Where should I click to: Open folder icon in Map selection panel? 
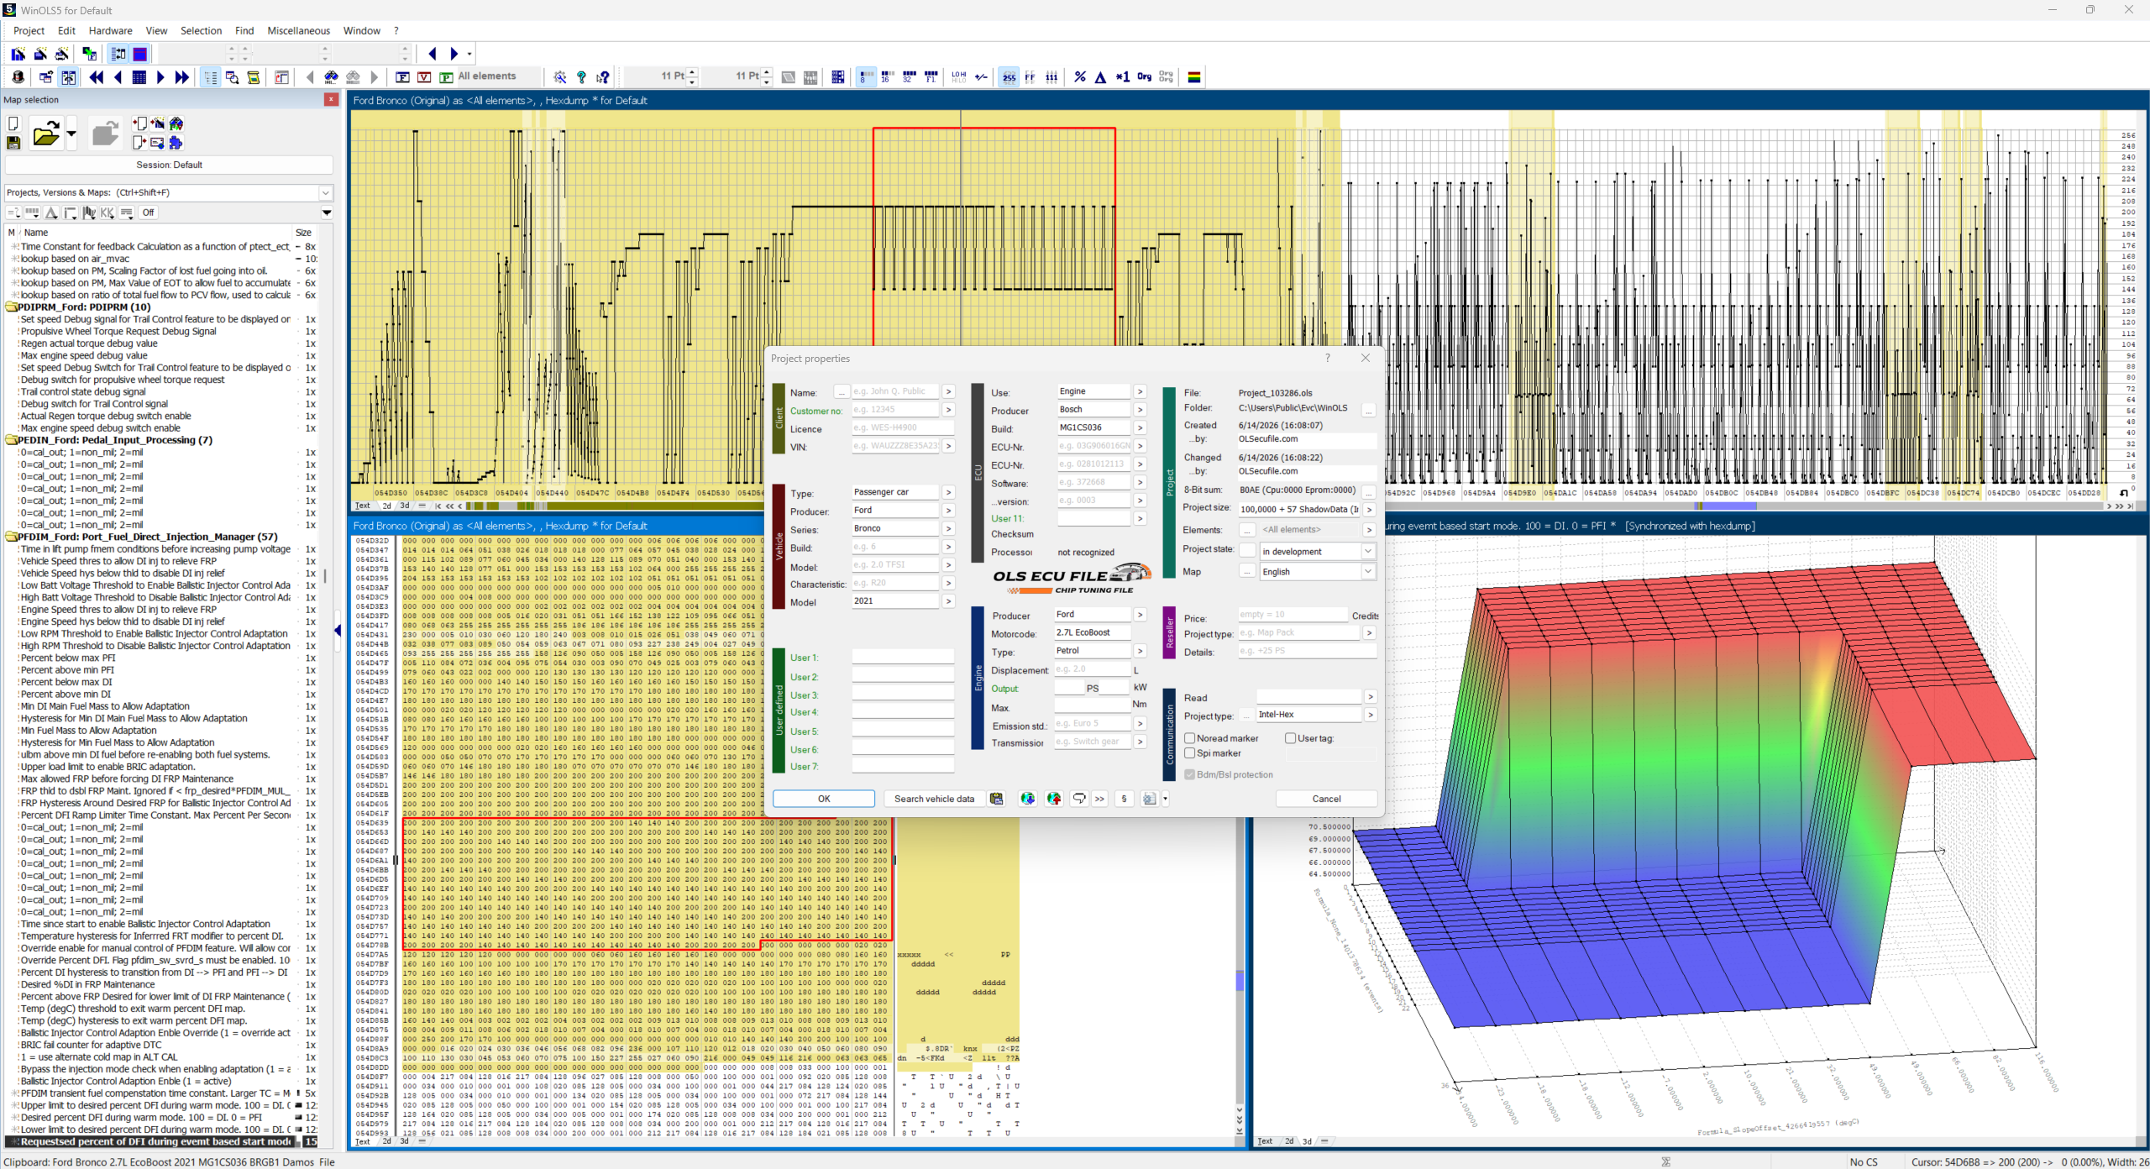click(46, 134)
